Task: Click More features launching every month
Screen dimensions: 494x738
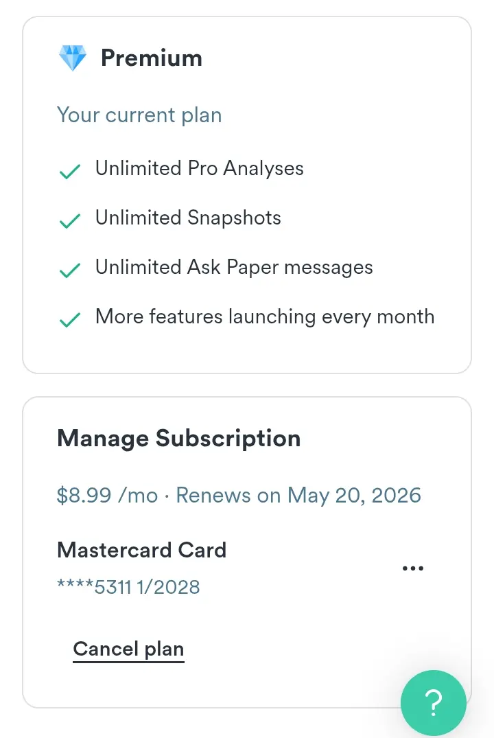Action: 265,316
